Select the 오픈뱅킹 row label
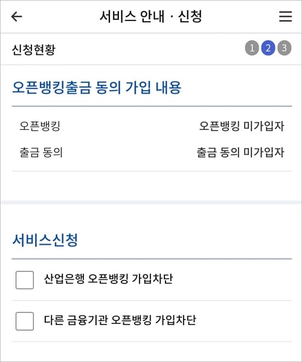 [x=40, y=126]
